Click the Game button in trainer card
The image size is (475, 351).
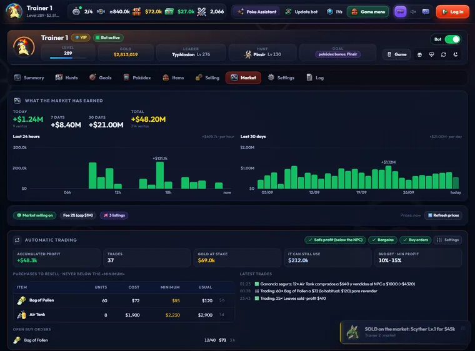(x=396, y=54)
